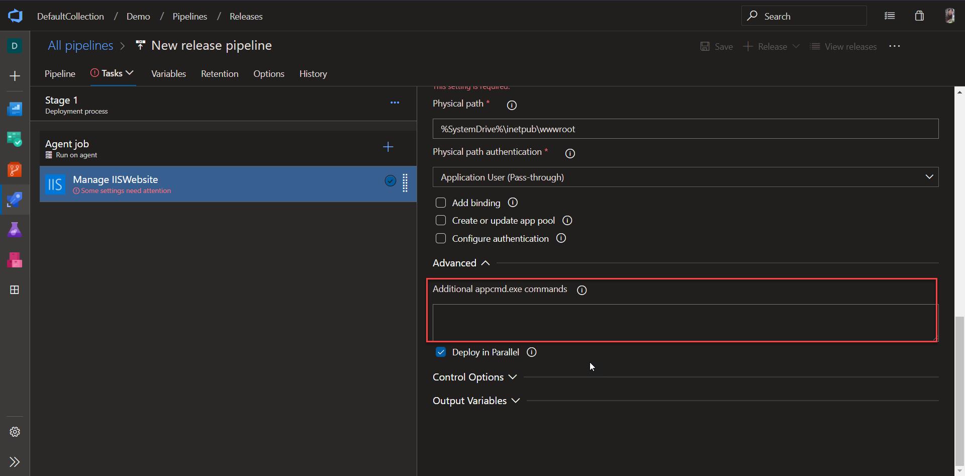The image size is (965, 476).
Task: Expand Control Options section
Action: [474, 377]
